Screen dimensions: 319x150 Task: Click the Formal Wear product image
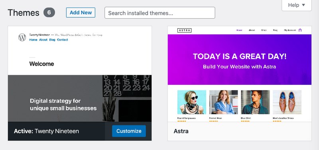223,102
